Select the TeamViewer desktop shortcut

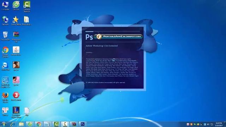5,66
